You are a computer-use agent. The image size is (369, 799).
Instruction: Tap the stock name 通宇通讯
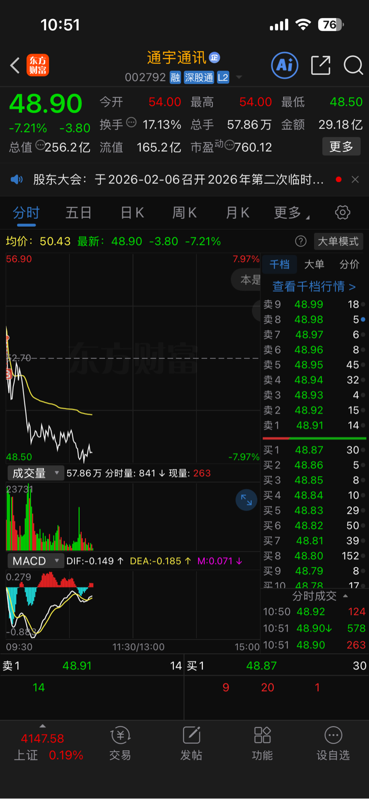[176, 58]
